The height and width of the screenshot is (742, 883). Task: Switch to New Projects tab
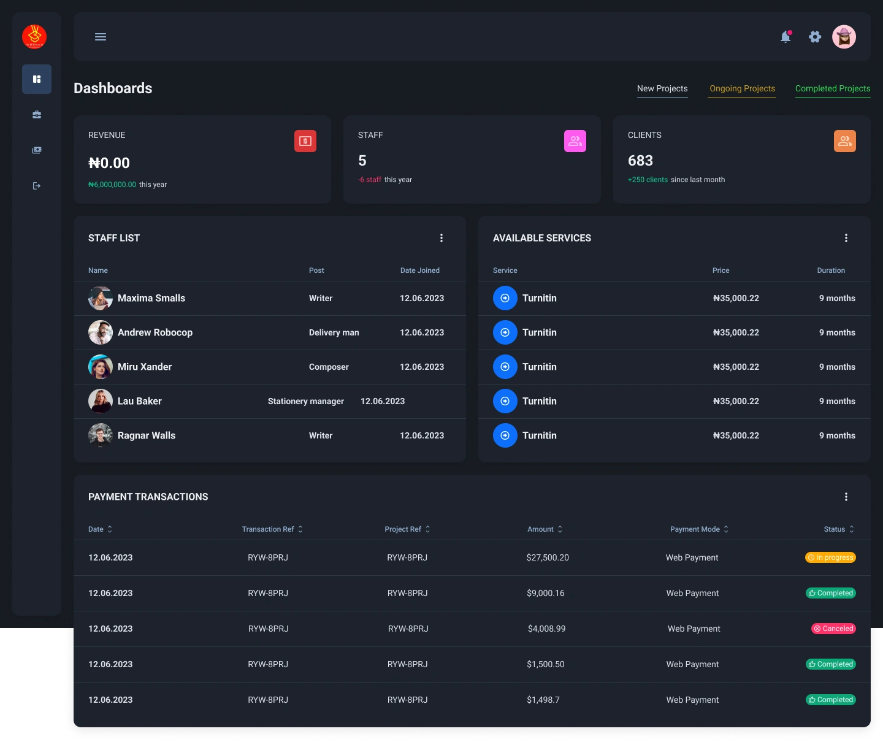(662, 89)
